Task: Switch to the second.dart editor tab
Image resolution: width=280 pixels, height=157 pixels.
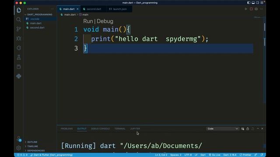Action: click(x=94, y=9)
